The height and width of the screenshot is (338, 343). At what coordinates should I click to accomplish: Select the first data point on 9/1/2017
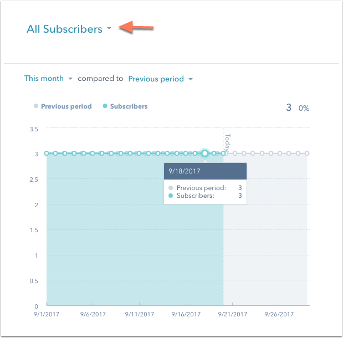point(47,153)
